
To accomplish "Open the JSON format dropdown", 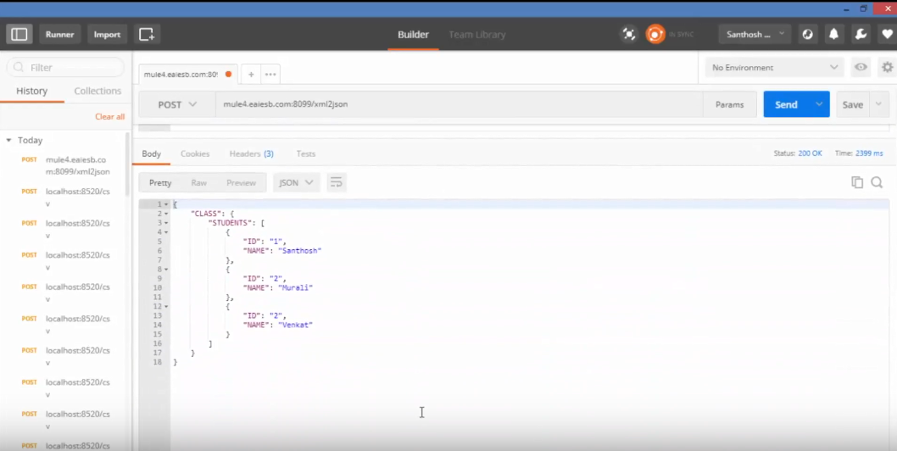I will (296, 182).
